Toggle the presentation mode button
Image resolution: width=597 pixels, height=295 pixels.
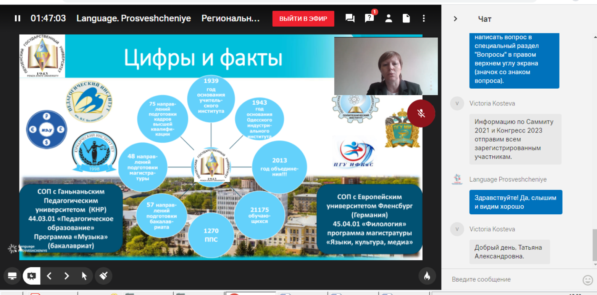(x=32, y=276)
